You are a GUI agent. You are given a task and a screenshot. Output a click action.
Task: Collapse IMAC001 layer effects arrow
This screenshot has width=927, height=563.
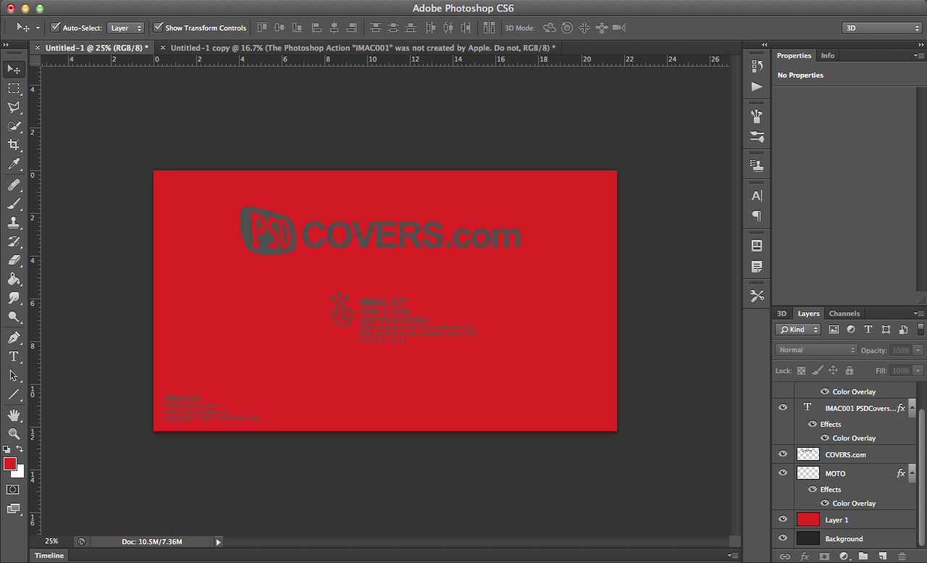[x=912, y=408]
